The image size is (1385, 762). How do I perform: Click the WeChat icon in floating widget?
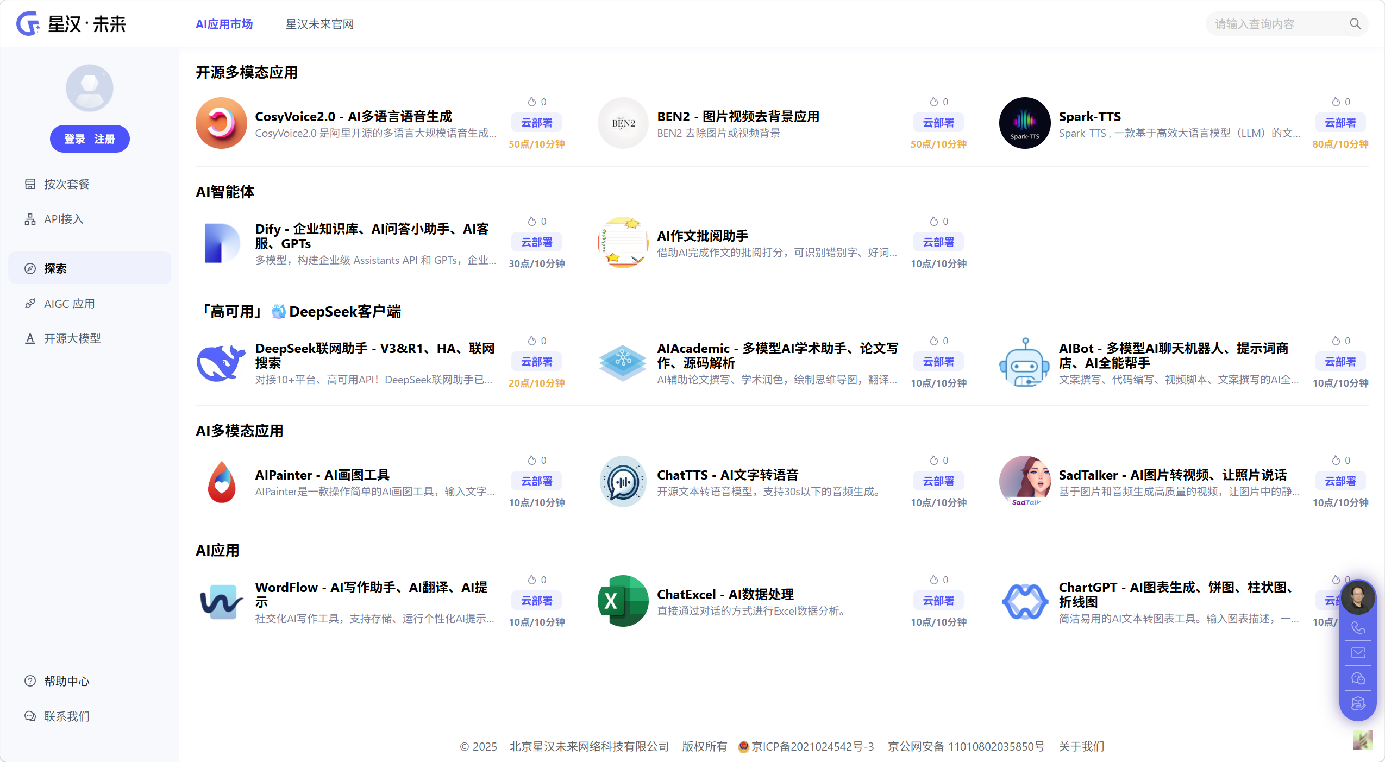1358,678
